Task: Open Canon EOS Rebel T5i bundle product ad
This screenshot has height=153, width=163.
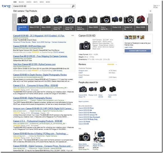Action: [99, 141]
